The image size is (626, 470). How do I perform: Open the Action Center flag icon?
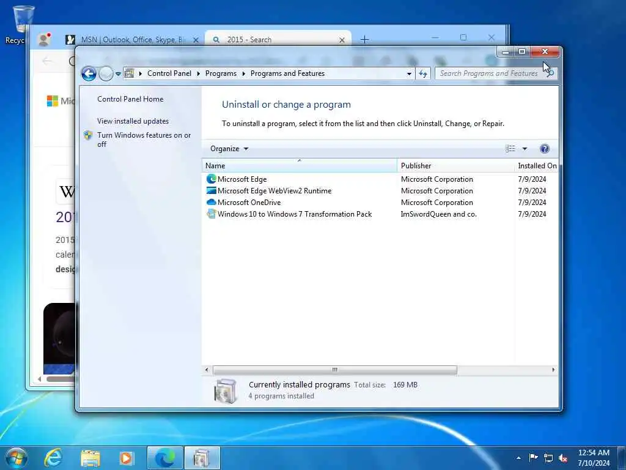point(533,458)
